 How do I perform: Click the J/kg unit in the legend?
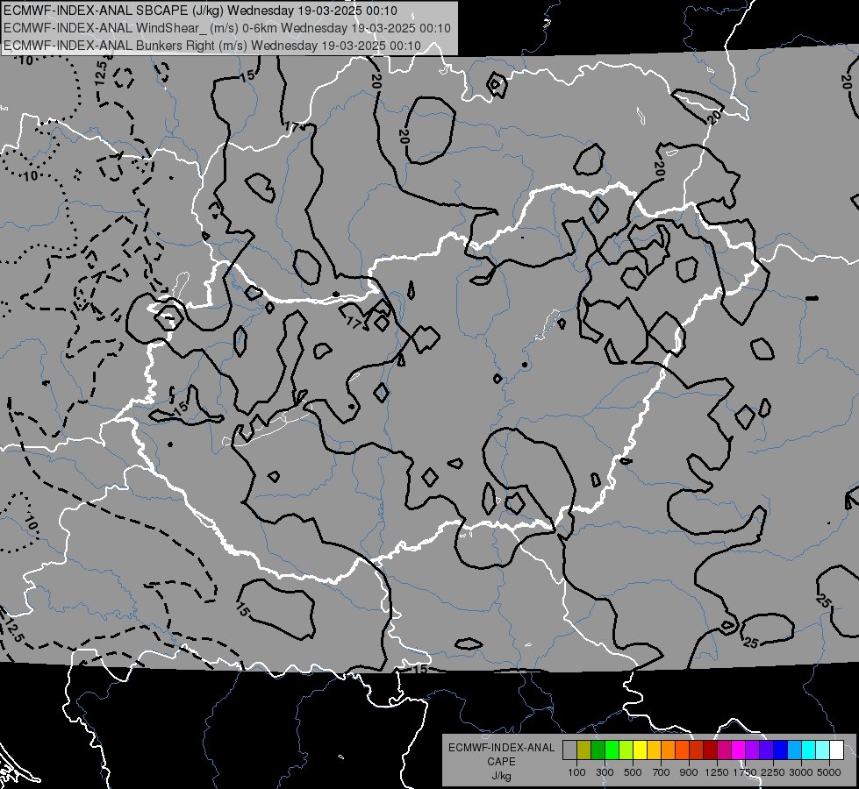click(x=501, y=776)
